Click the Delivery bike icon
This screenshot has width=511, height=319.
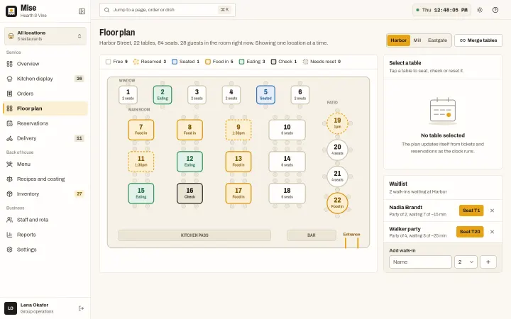coord(9,138)
